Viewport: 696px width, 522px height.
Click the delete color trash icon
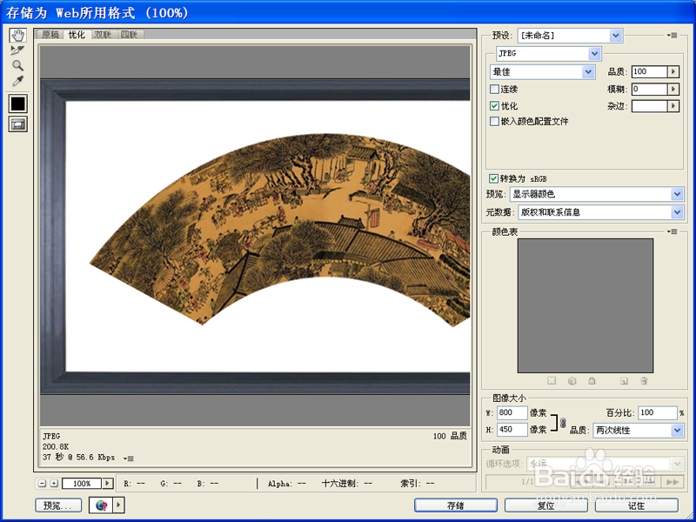pyautogui.click(x=644, y=381)
